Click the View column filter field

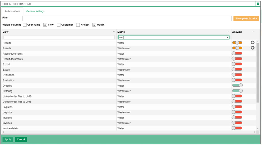point(59,37)
